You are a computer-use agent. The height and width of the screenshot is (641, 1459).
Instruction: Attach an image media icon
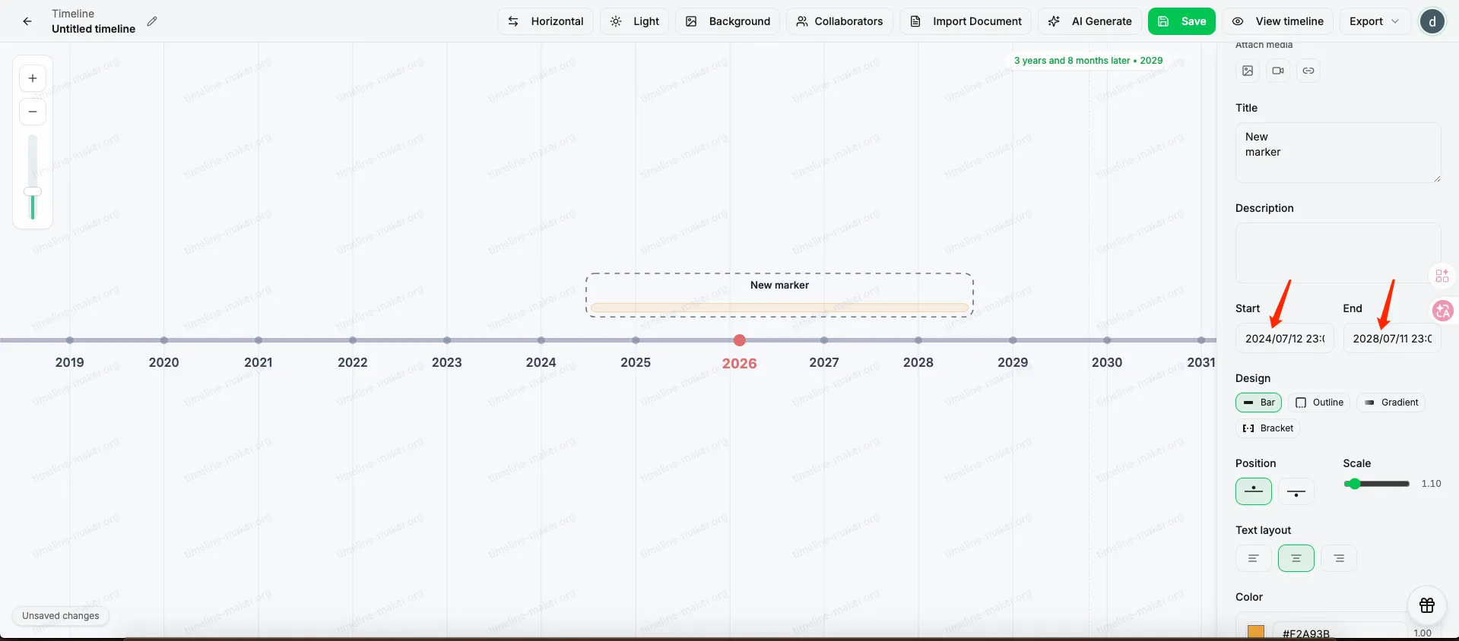[x=1248, y=71]
